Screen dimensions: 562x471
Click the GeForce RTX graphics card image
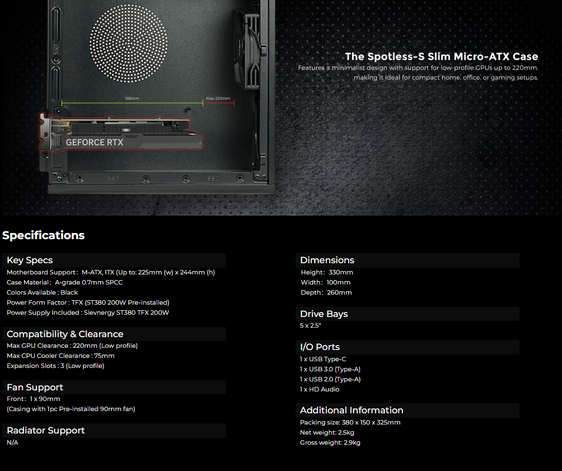pos(120,133)
